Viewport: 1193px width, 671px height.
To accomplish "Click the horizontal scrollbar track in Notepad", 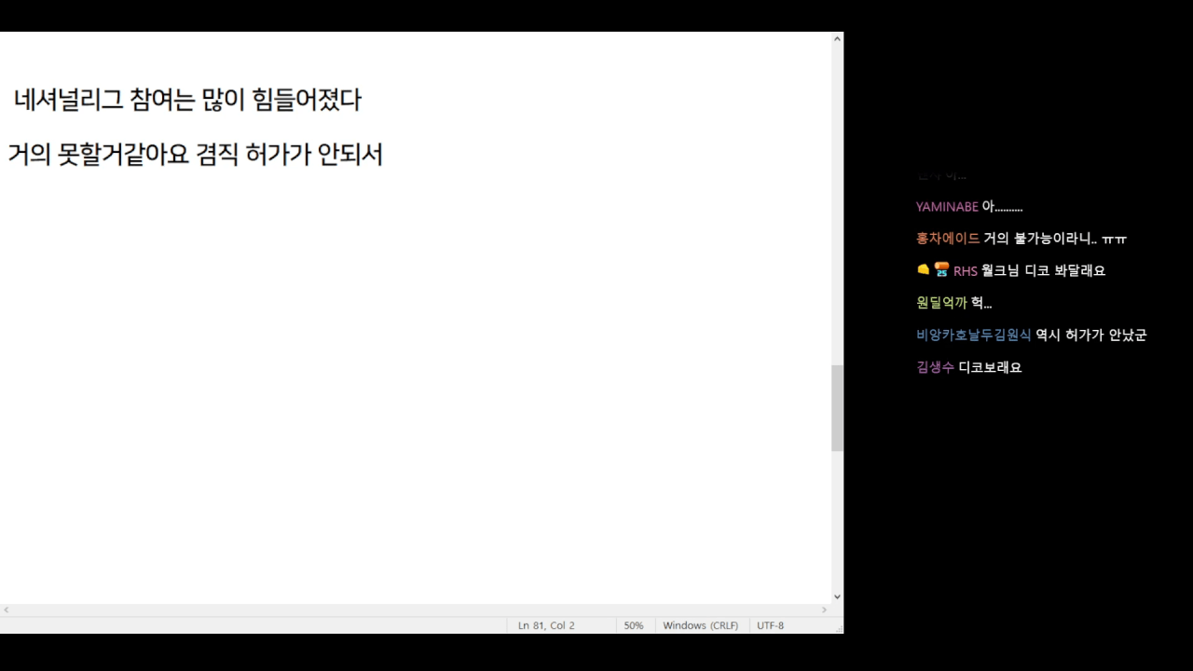I will pos(415,610).
